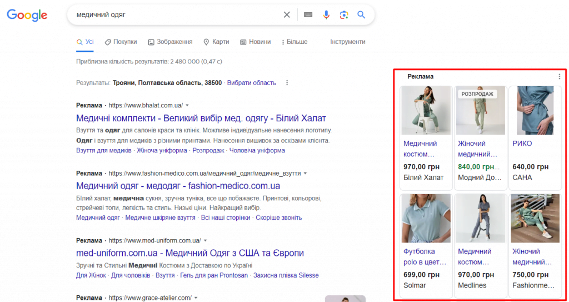Open РИКО product image from САНА

point(535,111)
